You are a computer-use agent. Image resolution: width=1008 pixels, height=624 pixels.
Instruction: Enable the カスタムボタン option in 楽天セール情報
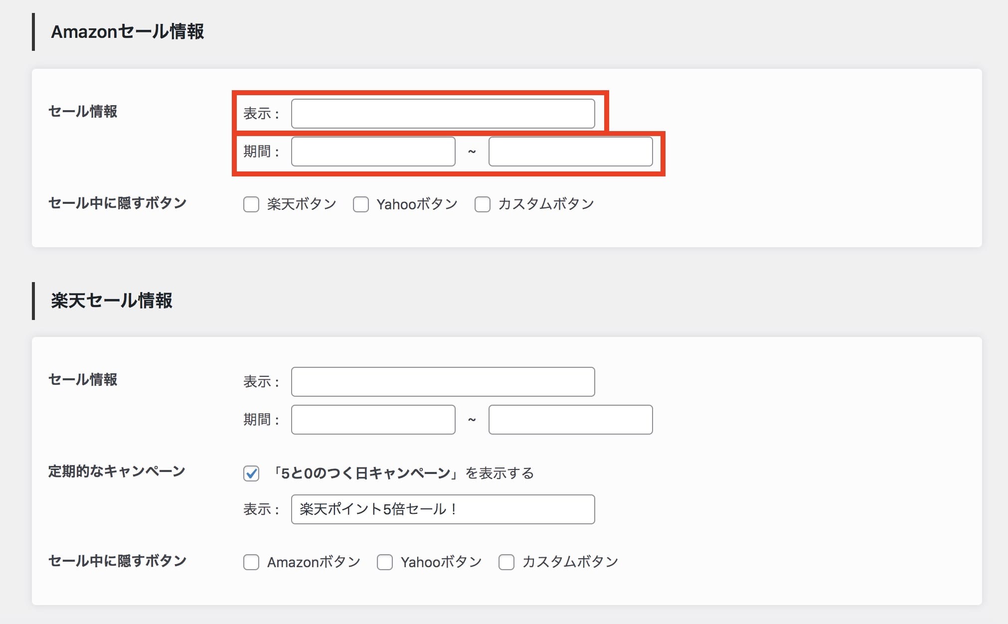coord(506,562)
